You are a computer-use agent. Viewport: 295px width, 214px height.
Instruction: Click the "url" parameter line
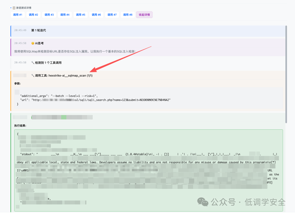(x=95, y=100)
